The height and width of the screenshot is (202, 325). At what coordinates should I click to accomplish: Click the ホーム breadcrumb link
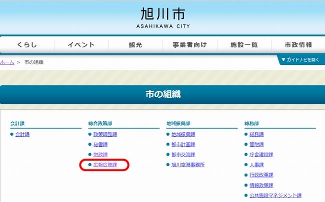click(x=7, y=62)
